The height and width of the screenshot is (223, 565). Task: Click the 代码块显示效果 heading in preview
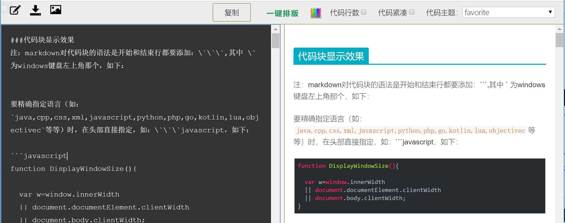[331, 56]
